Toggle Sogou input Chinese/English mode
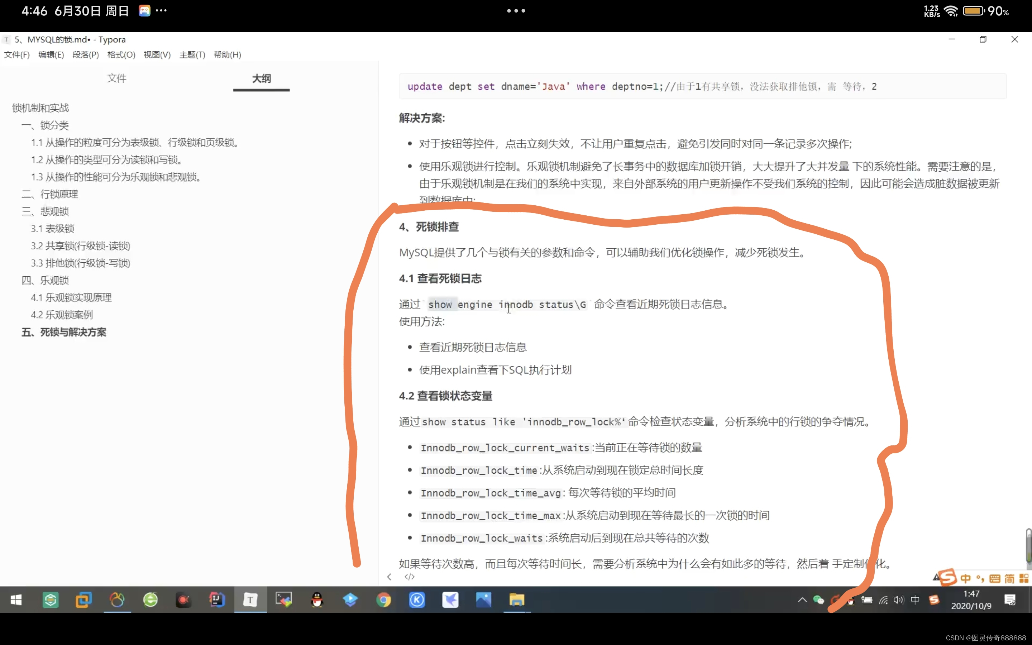The height and width of the screenshot is (645, 1032). point(965,578)
